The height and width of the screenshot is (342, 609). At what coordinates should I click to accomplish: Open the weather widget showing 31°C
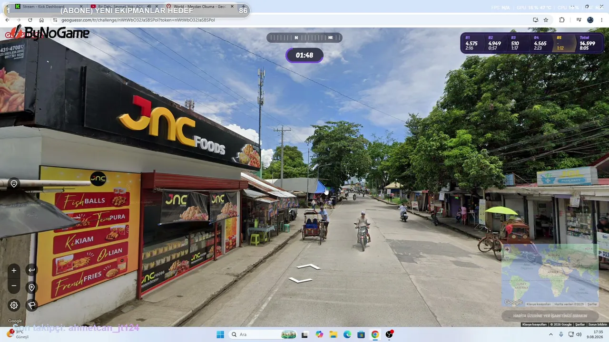click(x=18, y=334)
